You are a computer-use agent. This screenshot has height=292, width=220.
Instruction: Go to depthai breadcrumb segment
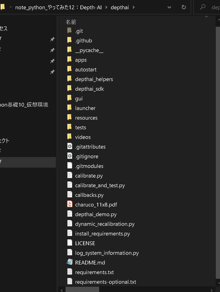tap(120, 7)
